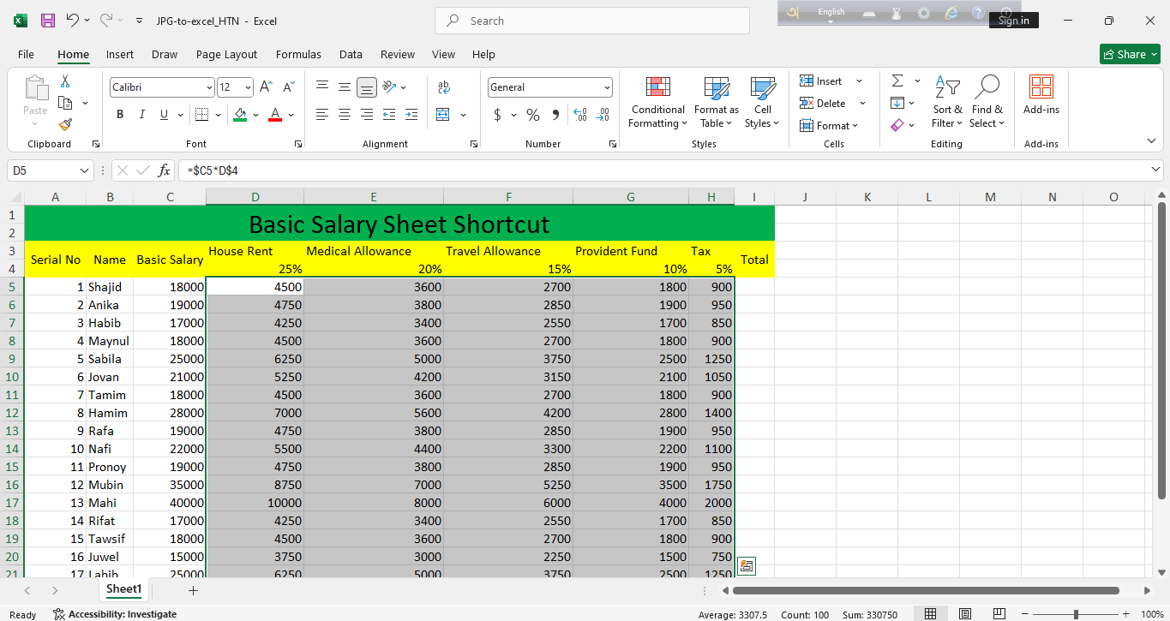Toggle Wrap Text alignment option
The height and width of the screenshot is (621, 1170).
coord(443,87)
